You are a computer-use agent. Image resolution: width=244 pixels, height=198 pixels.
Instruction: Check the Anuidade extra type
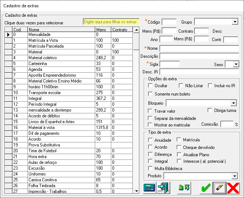point(150,140)
